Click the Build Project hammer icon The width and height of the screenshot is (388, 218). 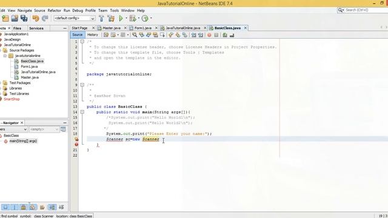(x=101, y=18)
